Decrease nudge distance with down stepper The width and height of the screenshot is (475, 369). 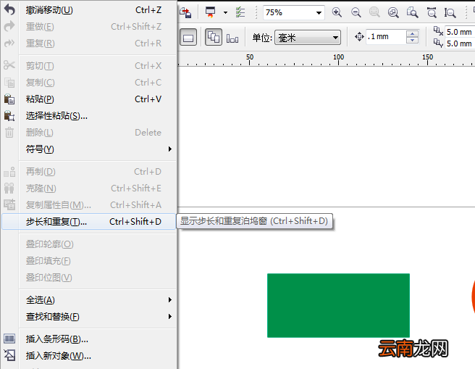(x=412, y=41)
